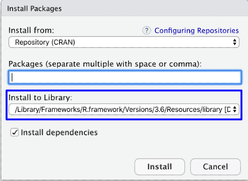The width and height of the screenshot is (248, 181).
Task: Uncheck the Install dependencies checkbox
Action: click(x=15, y=132)
